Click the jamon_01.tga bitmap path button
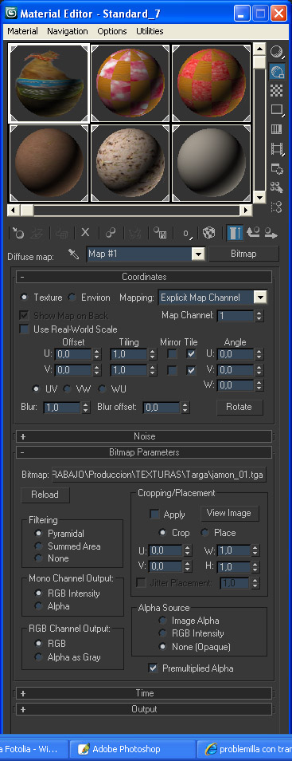 (x=159, y=474)
